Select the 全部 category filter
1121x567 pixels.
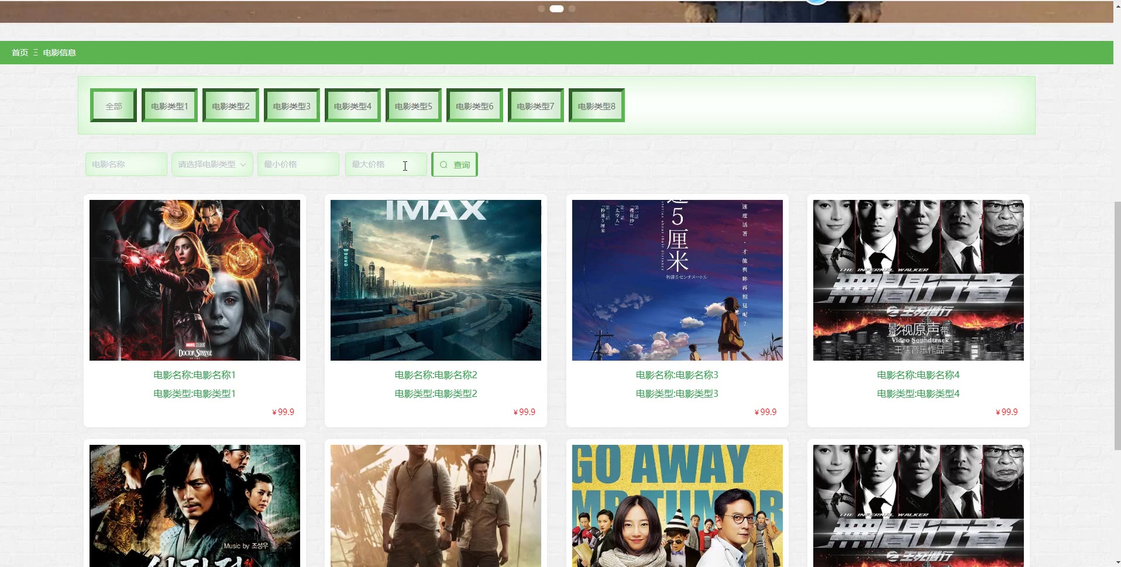click(114, 106)
